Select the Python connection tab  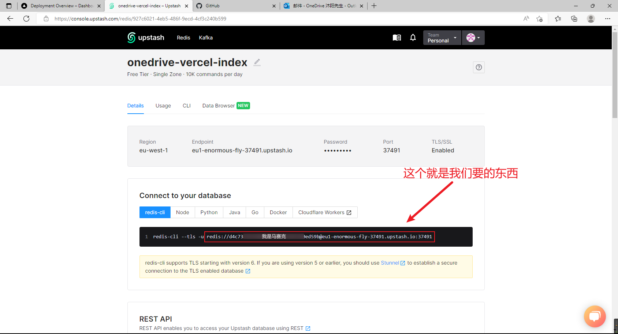(209, 212)
